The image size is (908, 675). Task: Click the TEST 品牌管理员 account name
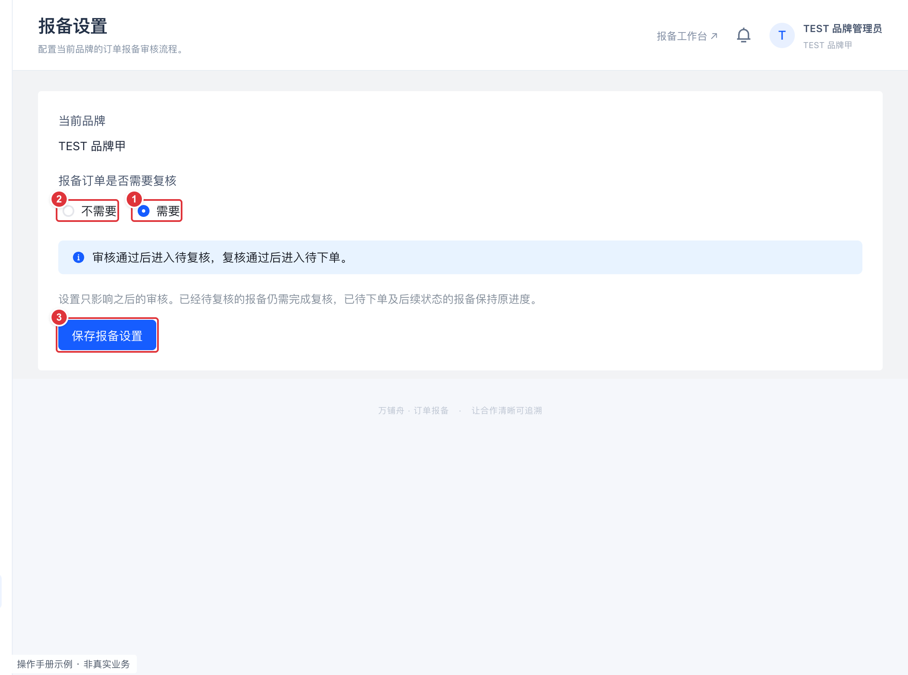[x=842, y=29]
